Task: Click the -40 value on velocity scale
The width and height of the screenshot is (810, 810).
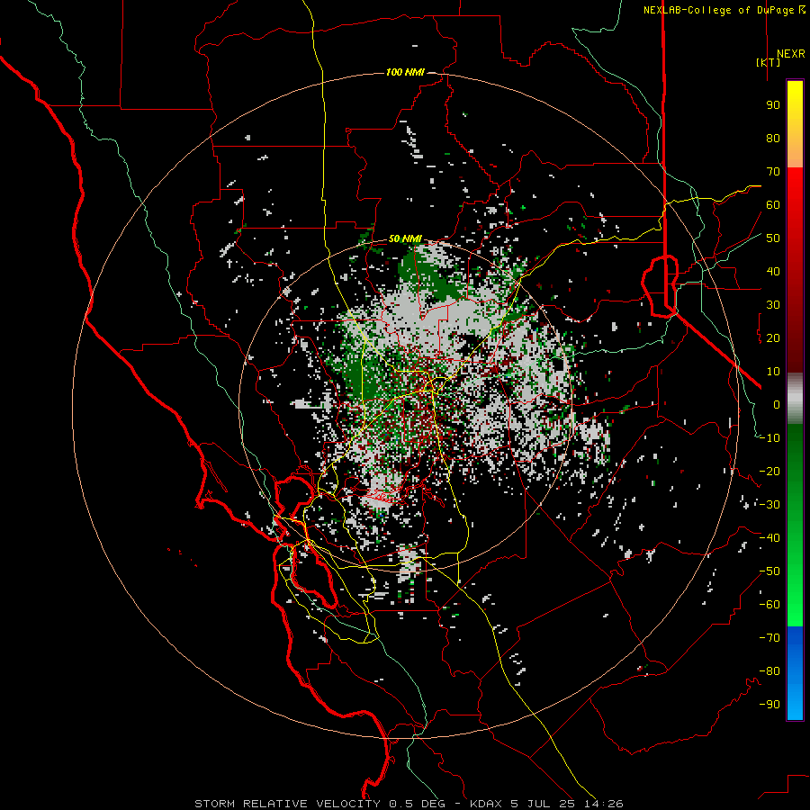Action: tap(769, 538)
